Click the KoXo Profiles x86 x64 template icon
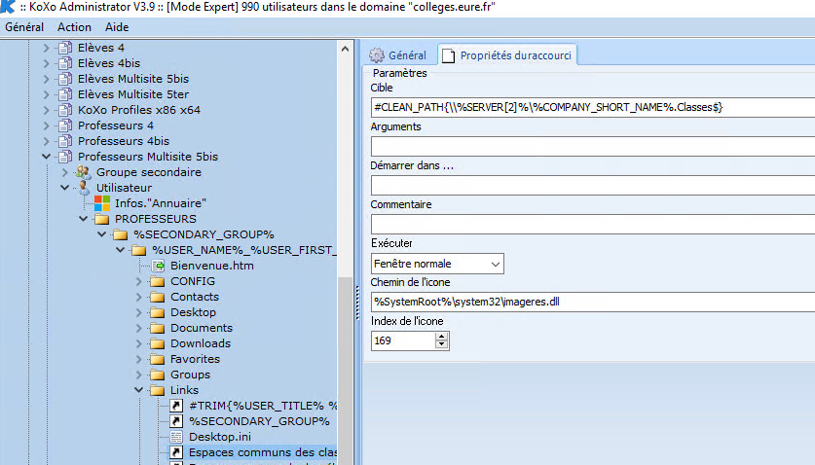 pos(65,110)
